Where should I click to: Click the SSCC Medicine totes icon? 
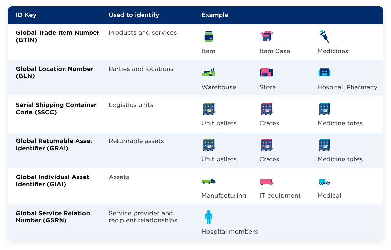pyautogui.click(x=325, y=109)
